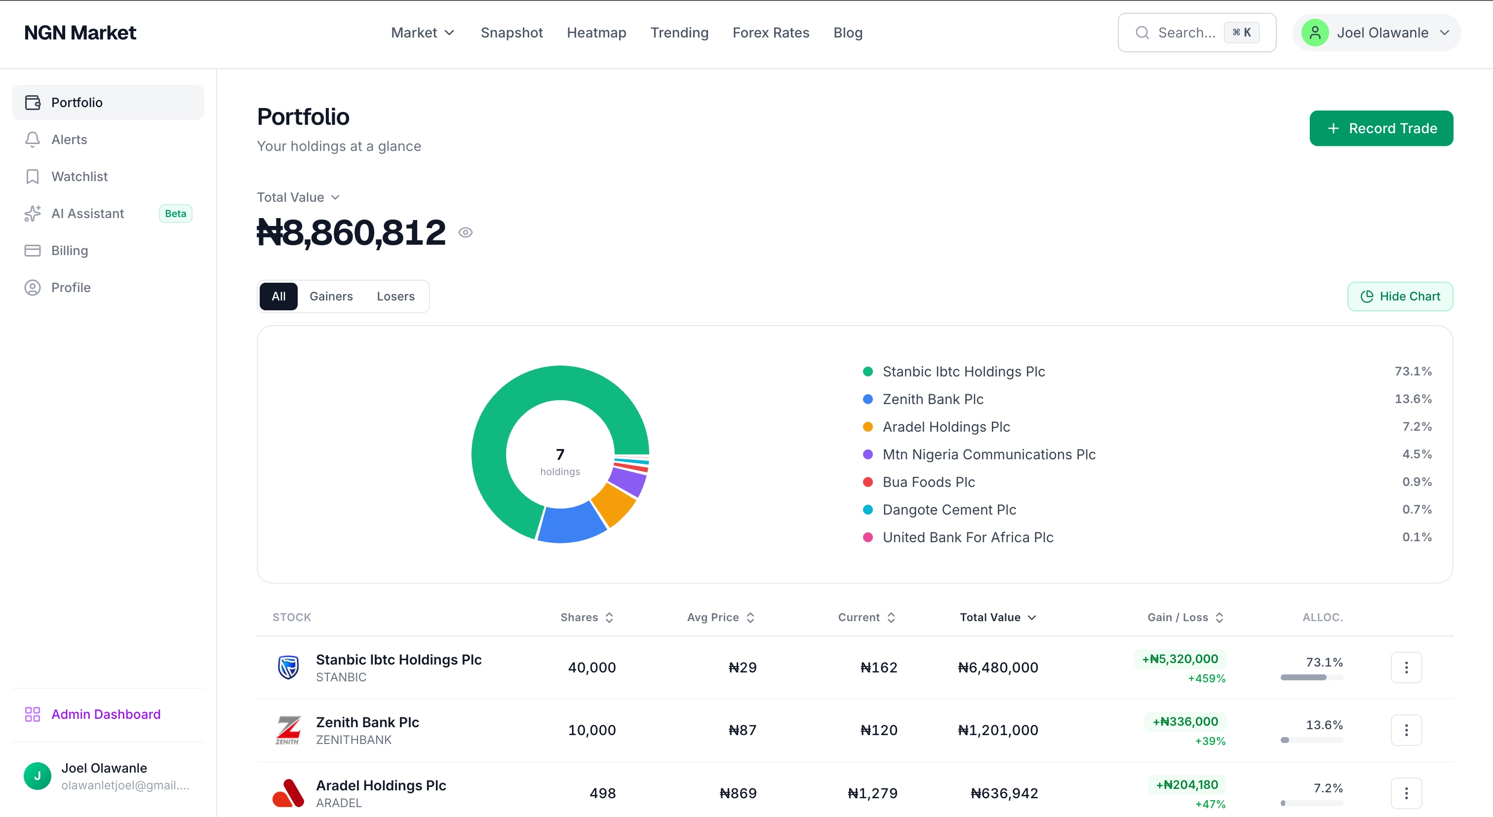Click the Record Trade button

1381,128
